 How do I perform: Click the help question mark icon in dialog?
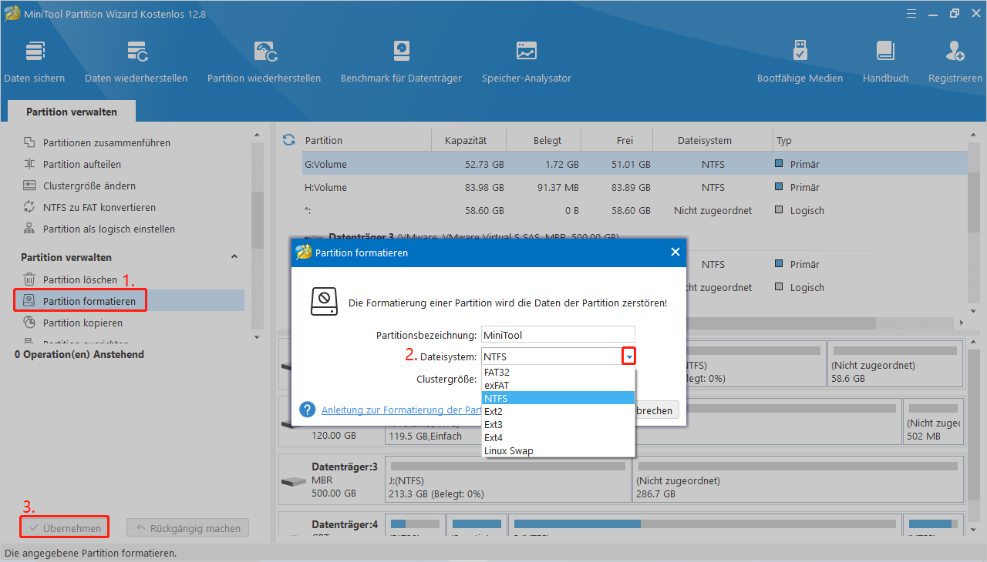(x=308, y=410)
